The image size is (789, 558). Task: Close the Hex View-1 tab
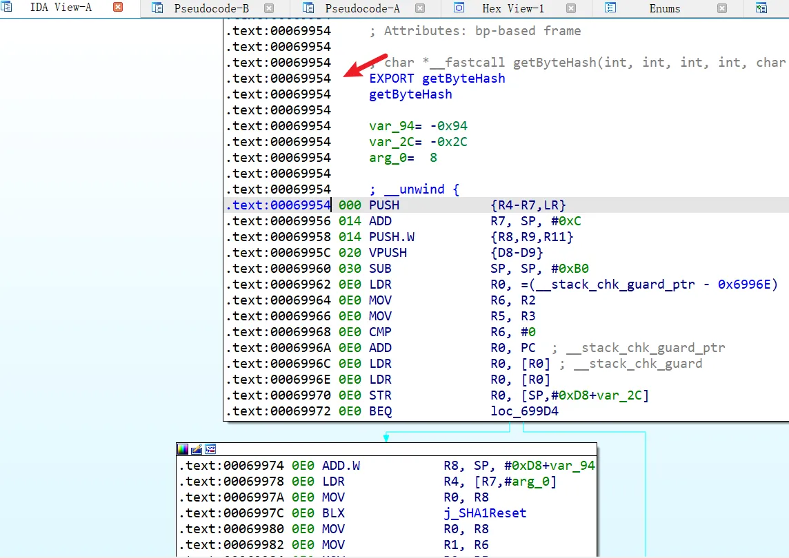click(571, 8)
